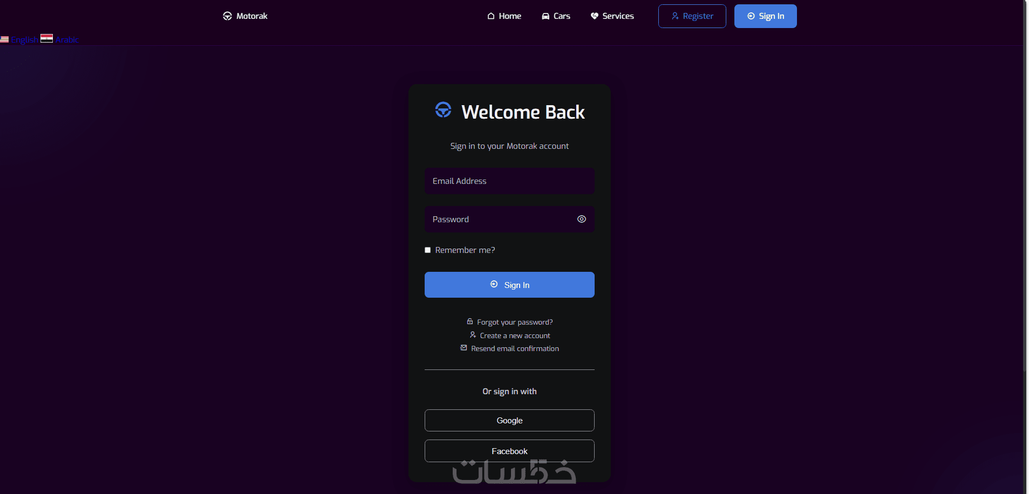
Task: Sign in with Facebook button
Action: click(509, 451)
